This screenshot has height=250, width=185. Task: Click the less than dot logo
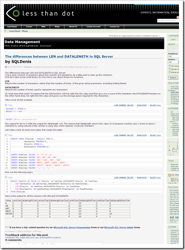(x=40, y=13)
